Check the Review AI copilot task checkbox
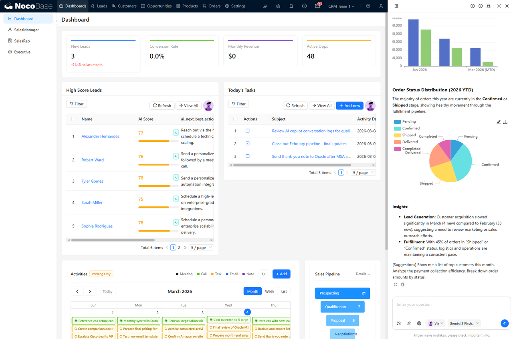 pos(247,131)
